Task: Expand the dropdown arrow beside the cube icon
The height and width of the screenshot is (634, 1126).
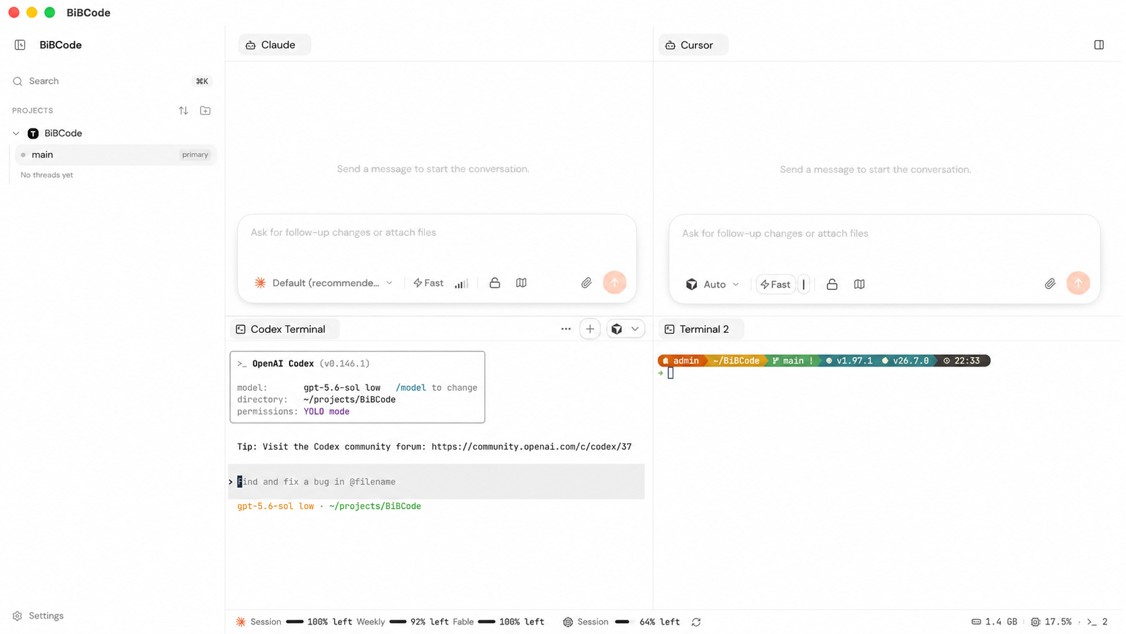Action: point(635,329)
